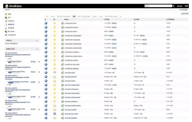
Task: Click the sunny weather icon of force-dev-omega-app
Action: tap(55, 89)
